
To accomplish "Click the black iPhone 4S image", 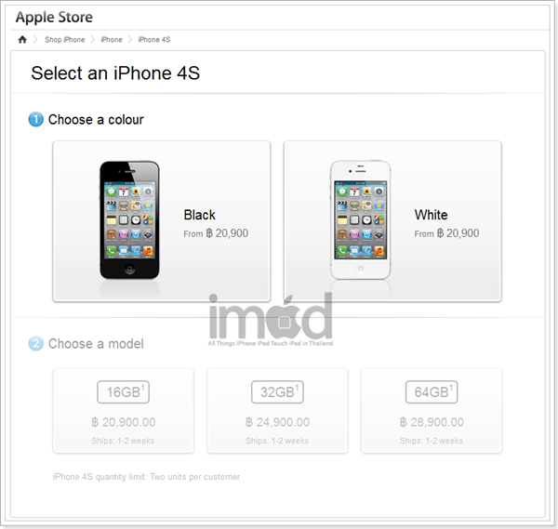I will (x=129, y=220).
